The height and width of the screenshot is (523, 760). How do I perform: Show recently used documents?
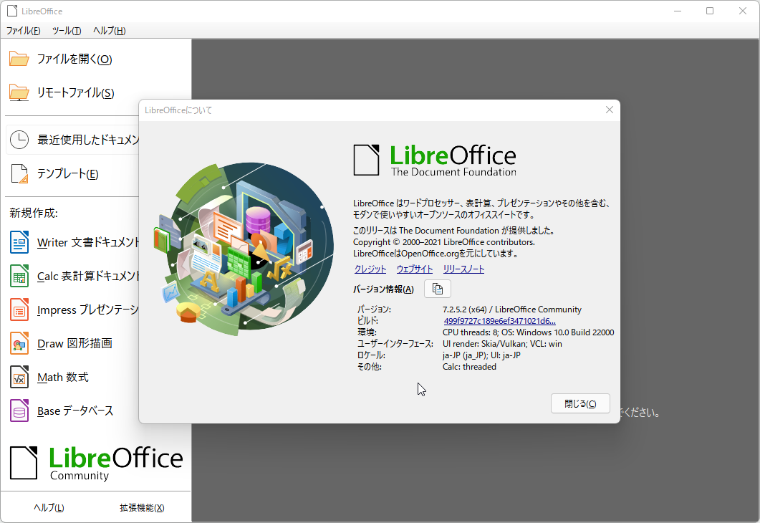(86, 139)
